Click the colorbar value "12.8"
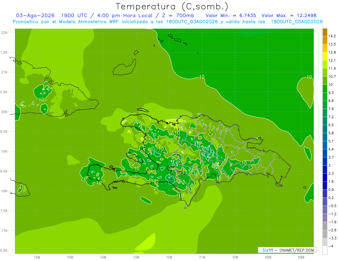Viewport: 338px width, 261px height. 332,52
